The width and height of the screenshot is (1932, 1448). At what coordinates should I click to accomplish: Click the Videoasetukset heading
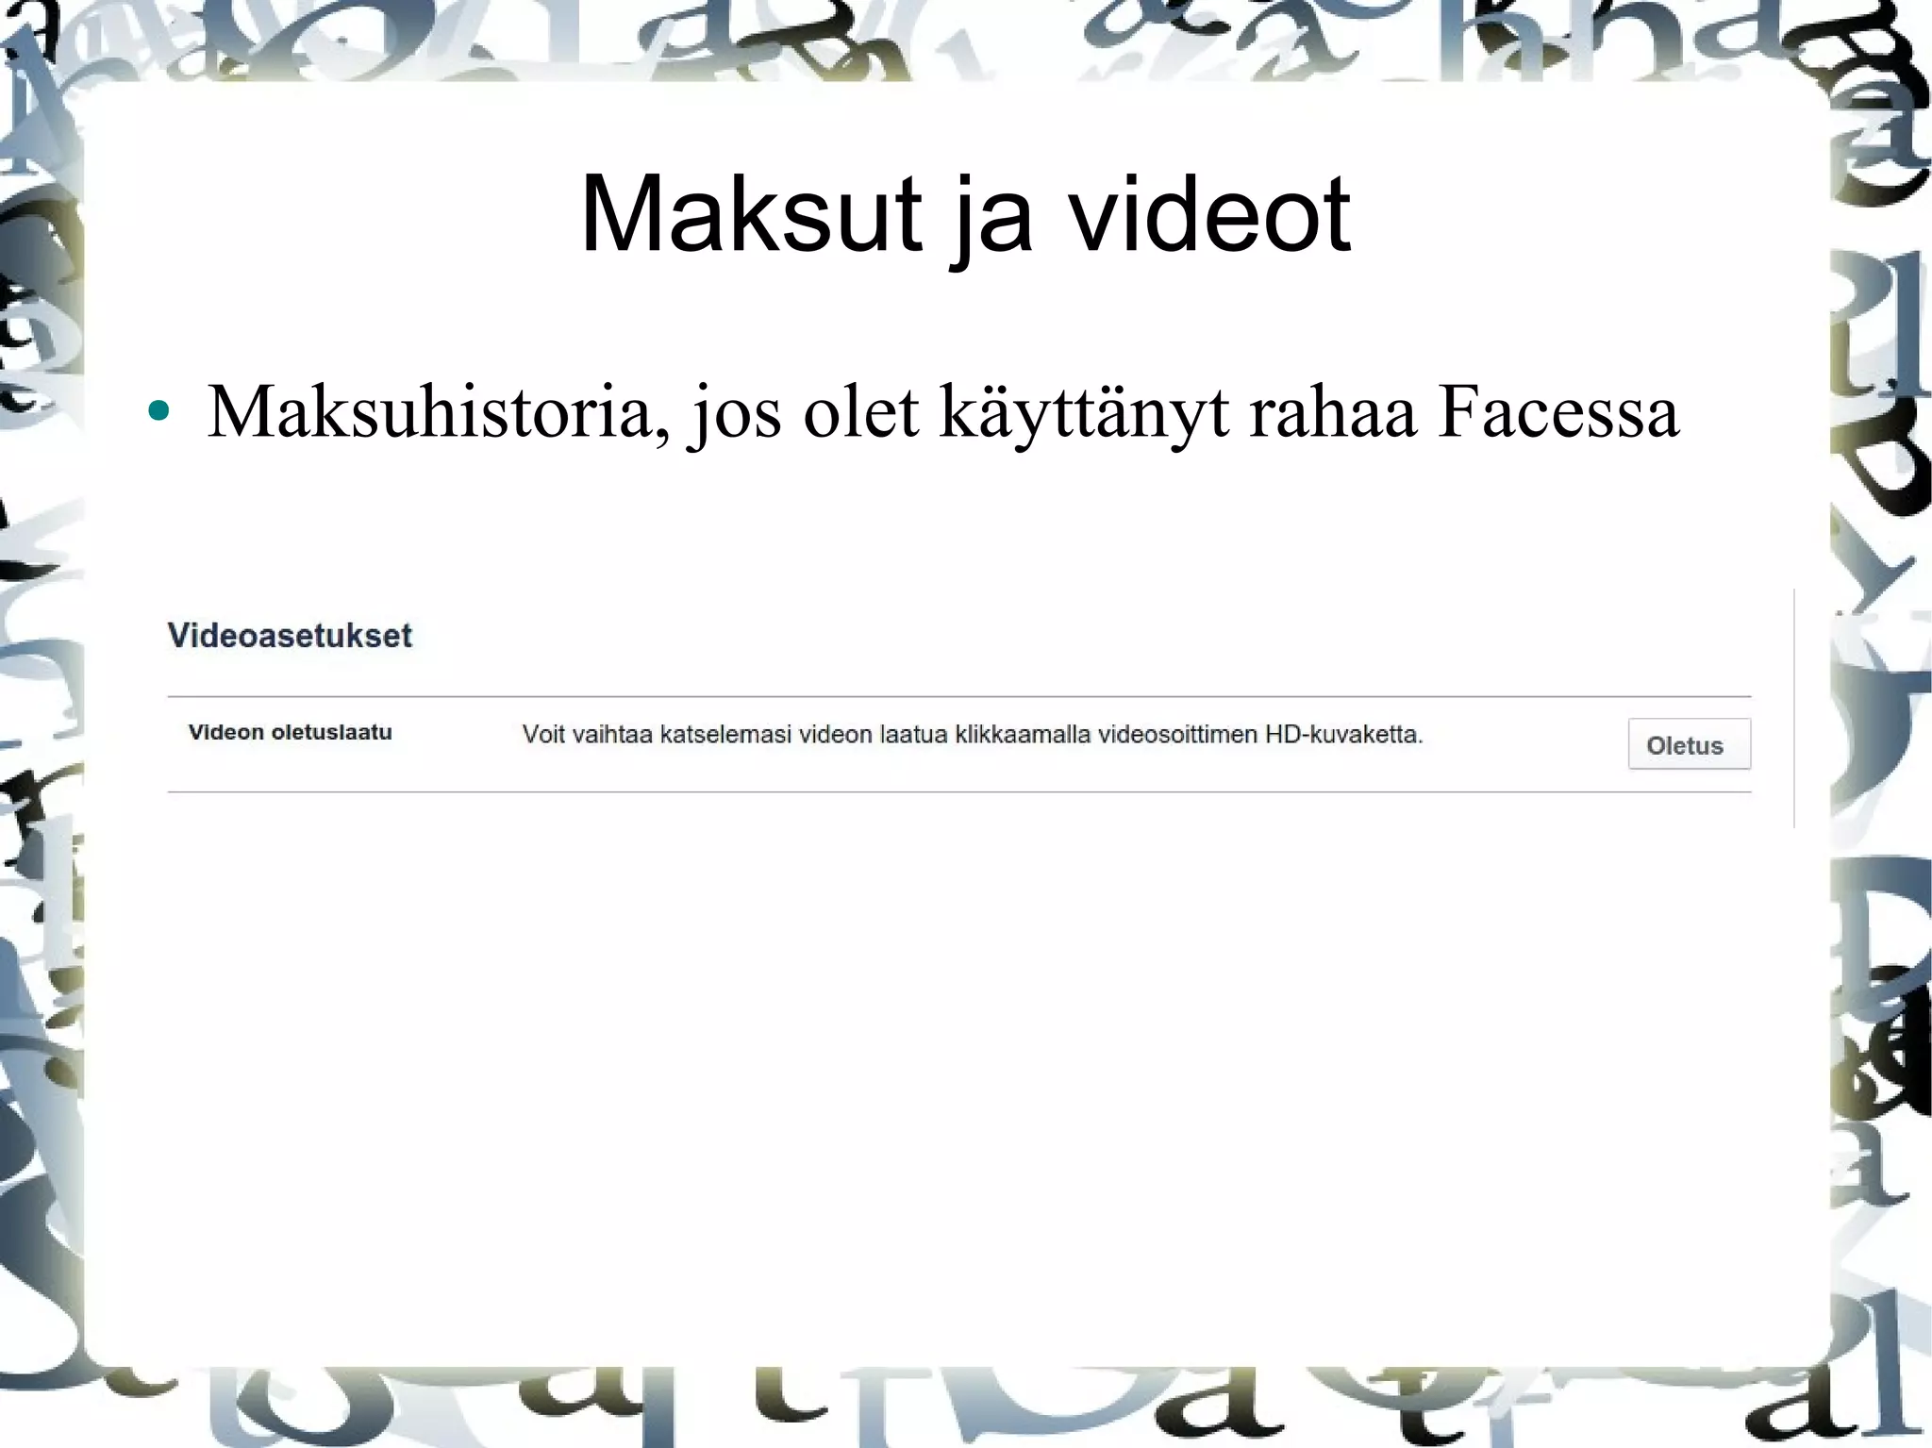pyautogui.click(x=290, y=636)
